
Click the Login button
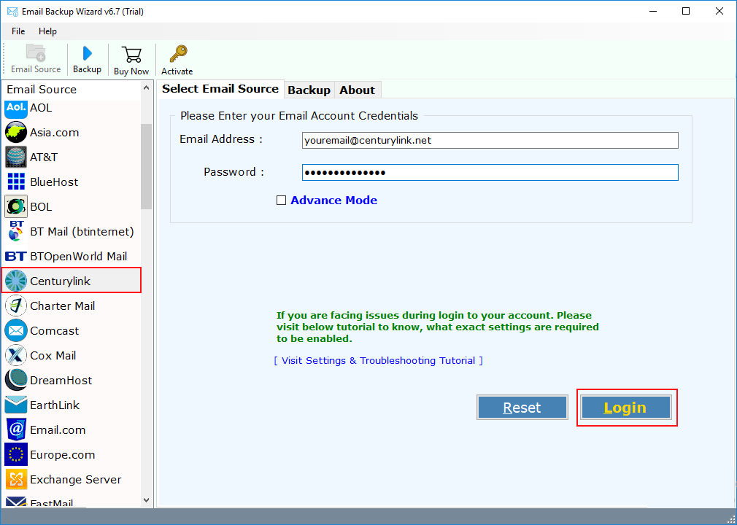click(x=625, y=408)
